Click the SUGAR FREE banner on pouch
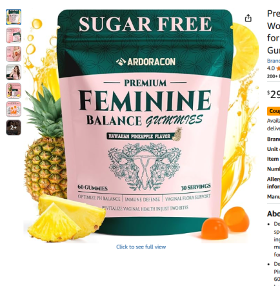The height and width of the screenshot is (286, 280). (145, 24)
